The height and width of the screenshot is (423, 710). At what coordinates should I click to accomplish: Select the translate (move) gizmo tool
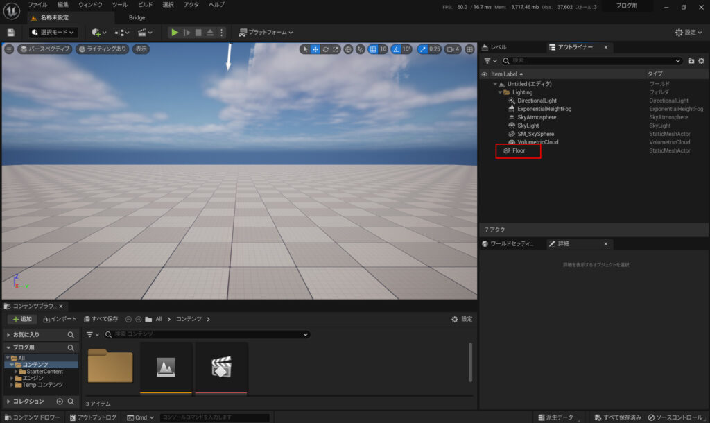(x=315, y=49)
